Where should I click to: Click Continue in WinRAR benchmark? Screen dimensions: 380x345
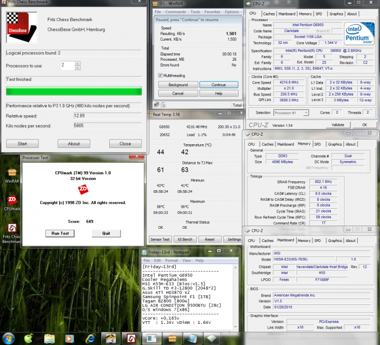tap(218, 85)
